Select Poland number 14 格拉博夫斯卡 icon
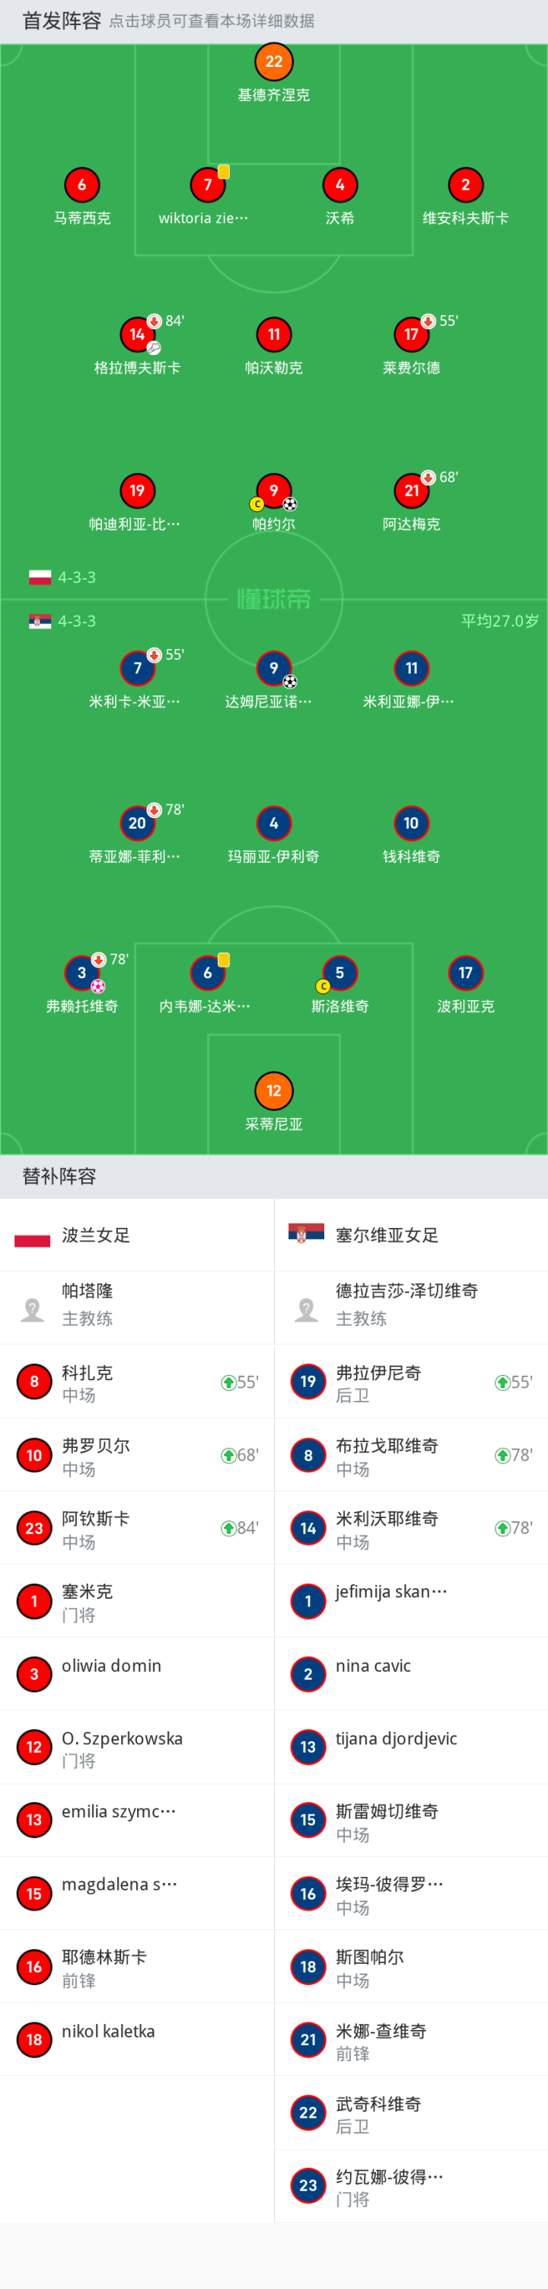Viewport: 548px width, 2289px height. [x=137, y=334]
